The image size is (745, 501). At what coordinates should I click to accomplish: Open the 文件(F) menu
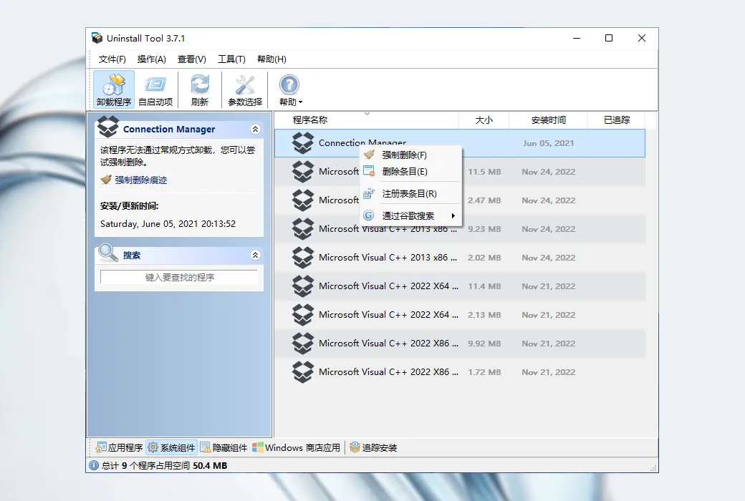tap(112, 59)
